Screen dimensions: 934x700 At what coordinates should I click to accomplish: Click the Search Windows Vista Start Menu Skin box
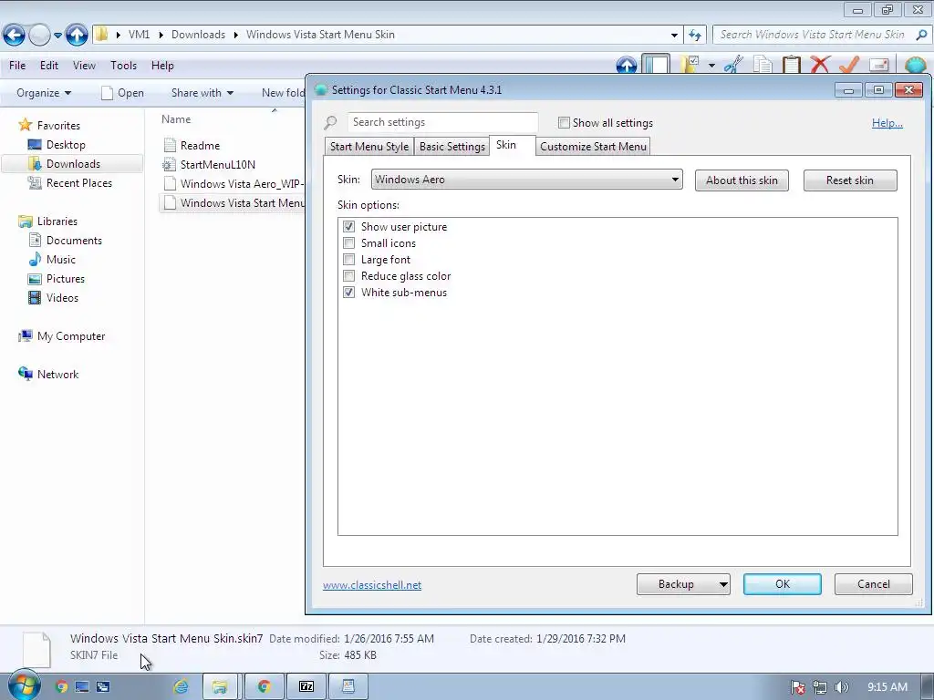tap(822, 35)
